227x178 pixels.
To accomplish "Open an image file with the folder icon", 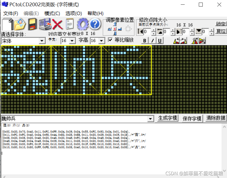I will [x=20, y=24].
